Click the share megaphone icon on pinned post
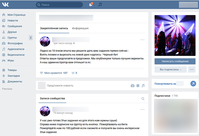Screen dimensions: 199x136 73,73
